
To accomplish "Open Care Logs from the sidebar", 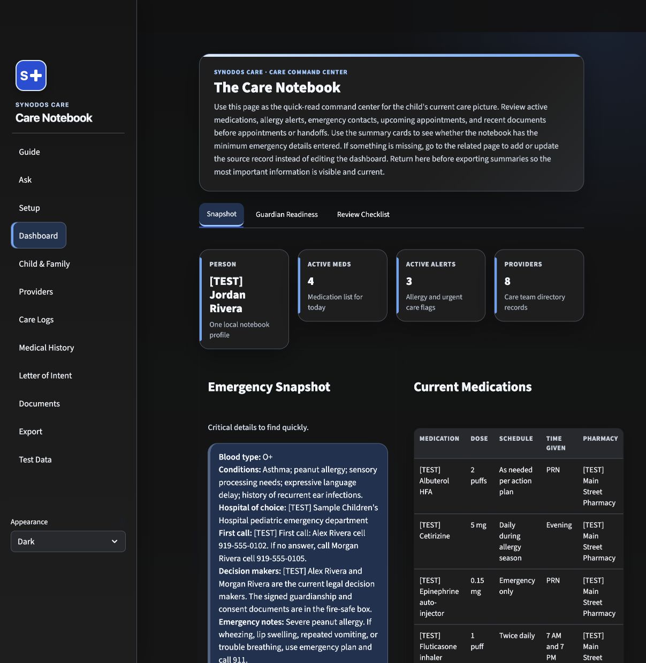I will pos(36,320).
